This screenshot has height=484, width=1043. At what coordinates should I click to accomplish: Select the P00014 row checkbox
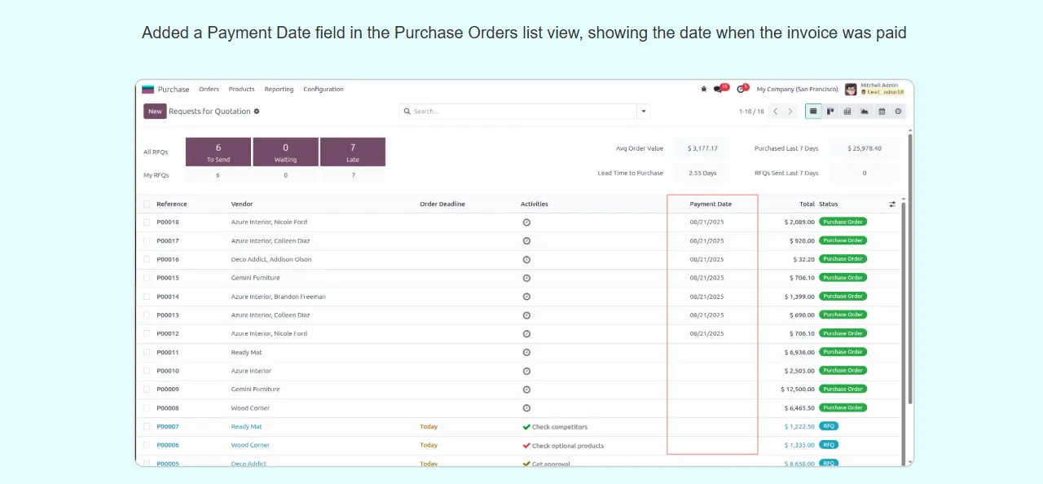[147, 297]
